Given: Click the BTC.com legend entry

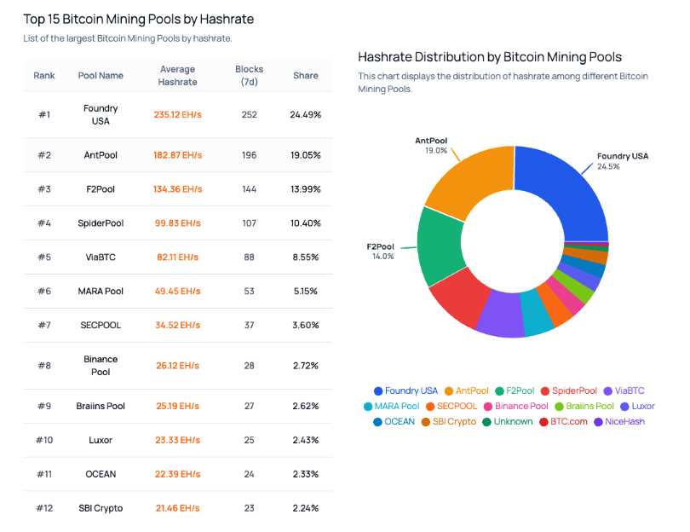Looking at the screenshot, I should pyautogui.click(x=563, y=422).
